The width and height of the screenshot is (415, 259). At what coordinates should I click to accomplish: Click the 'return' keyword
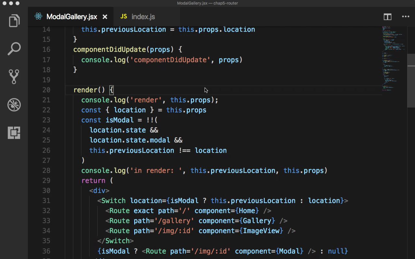pyautogui.click(x=93, y=181)
